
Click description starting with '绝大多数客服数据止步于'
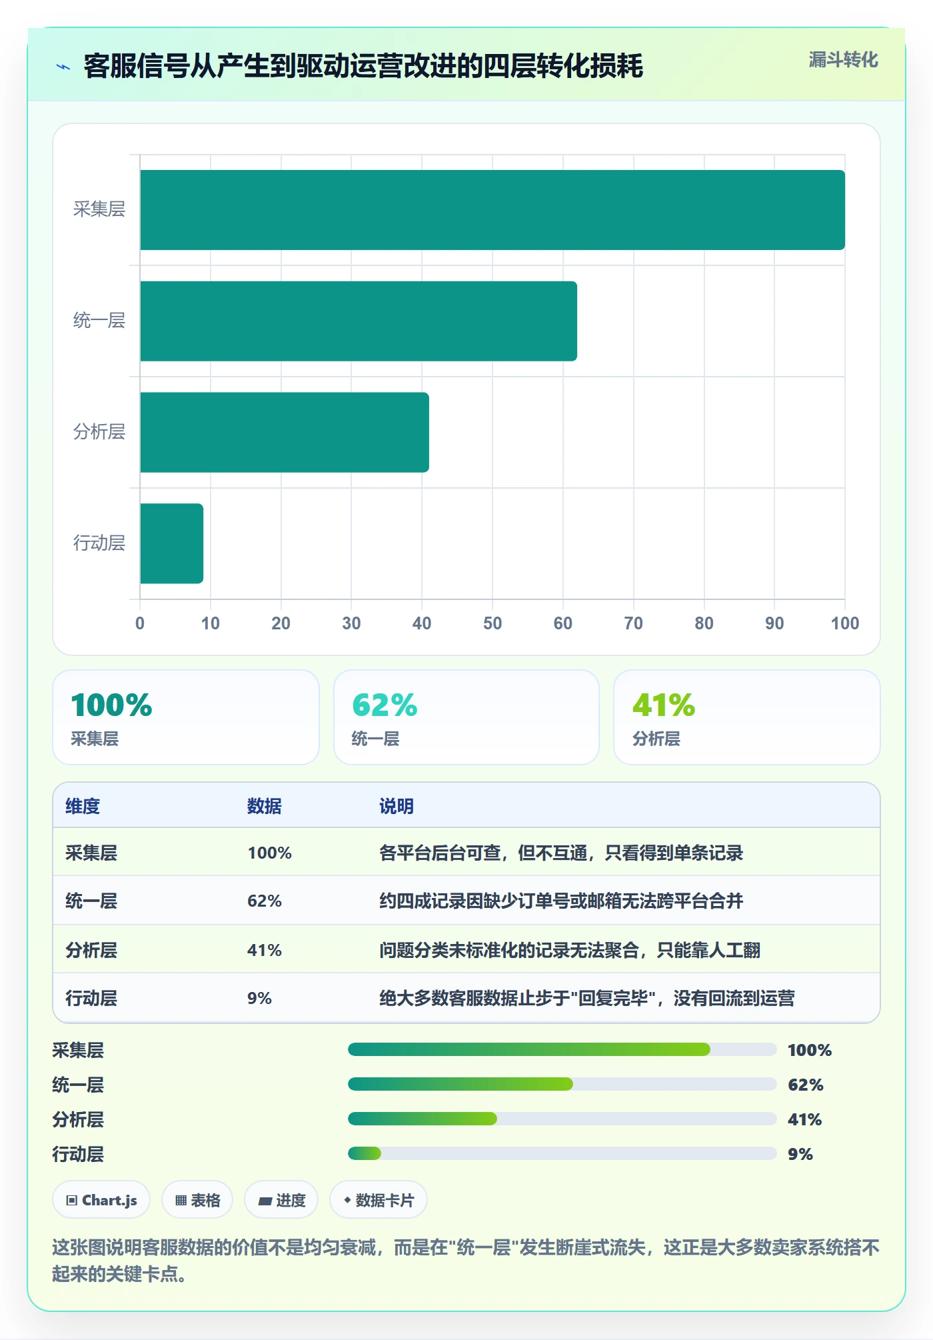point(587,998)
